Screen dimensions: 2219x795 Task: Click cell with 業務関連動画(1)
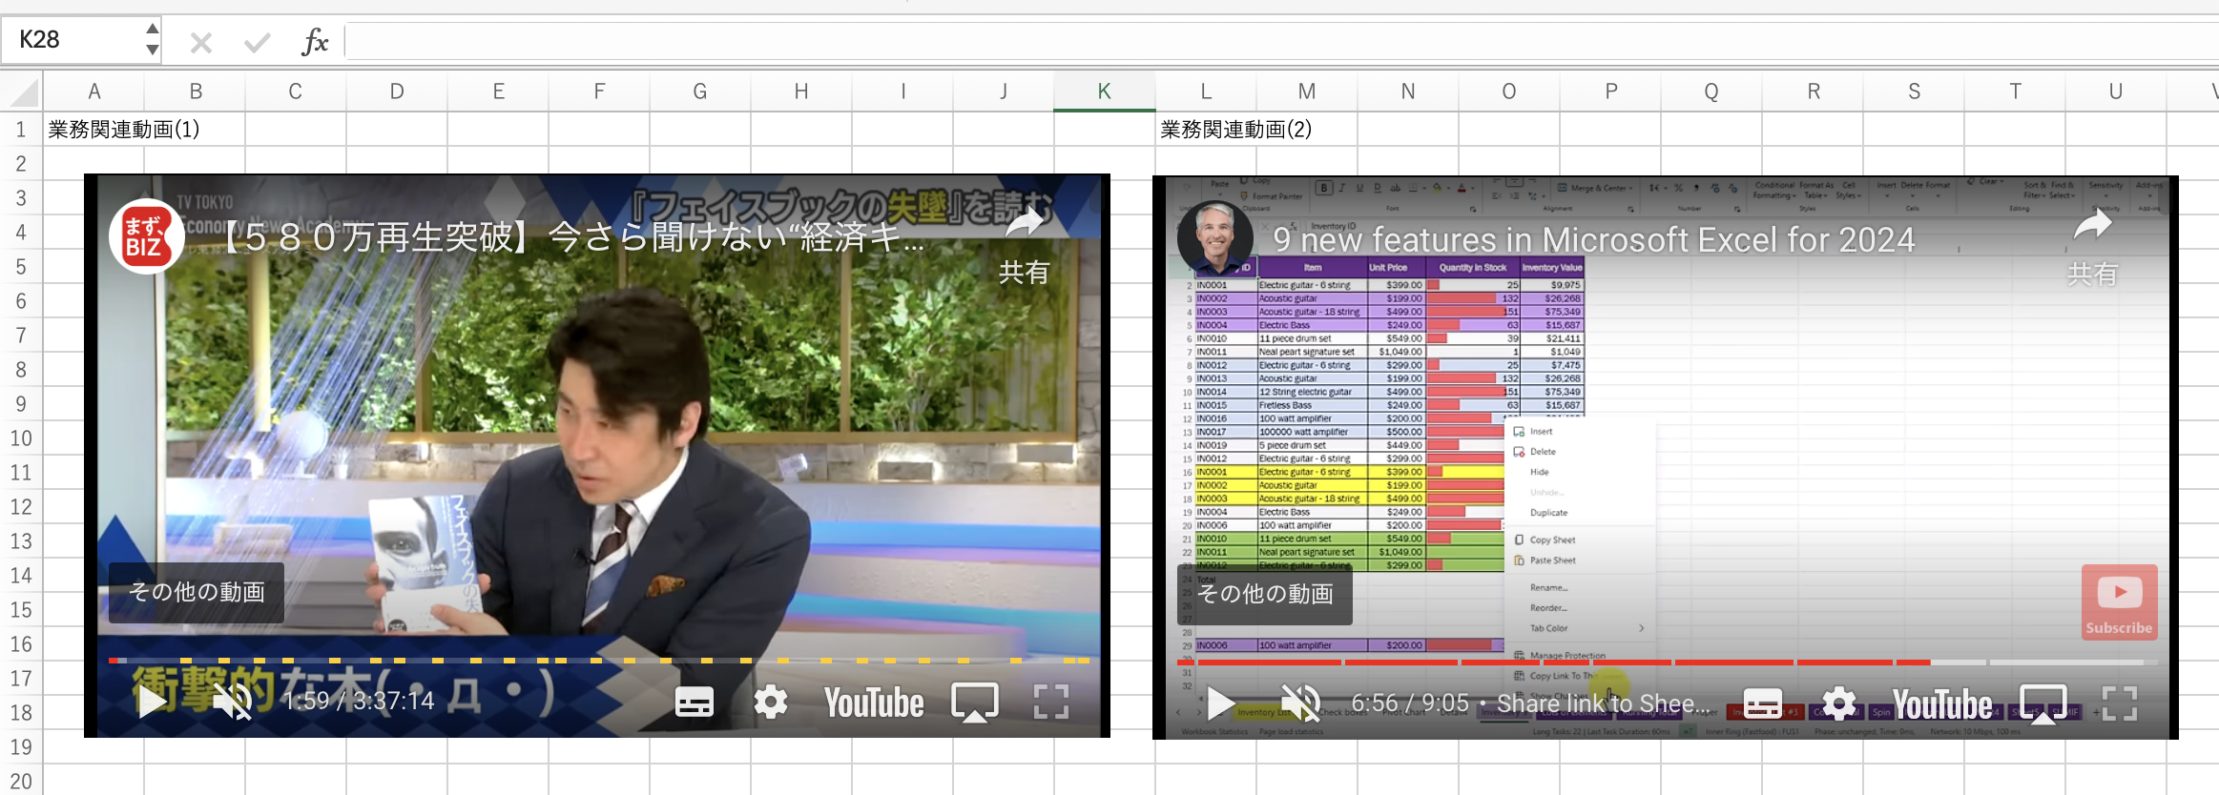124,130
